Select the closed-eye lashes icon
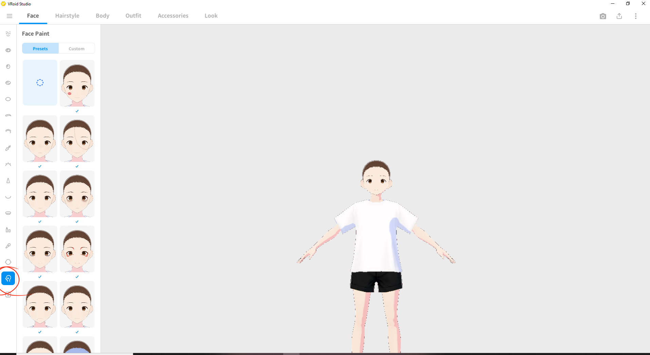 pyautogui.click(x=8, y=164)
